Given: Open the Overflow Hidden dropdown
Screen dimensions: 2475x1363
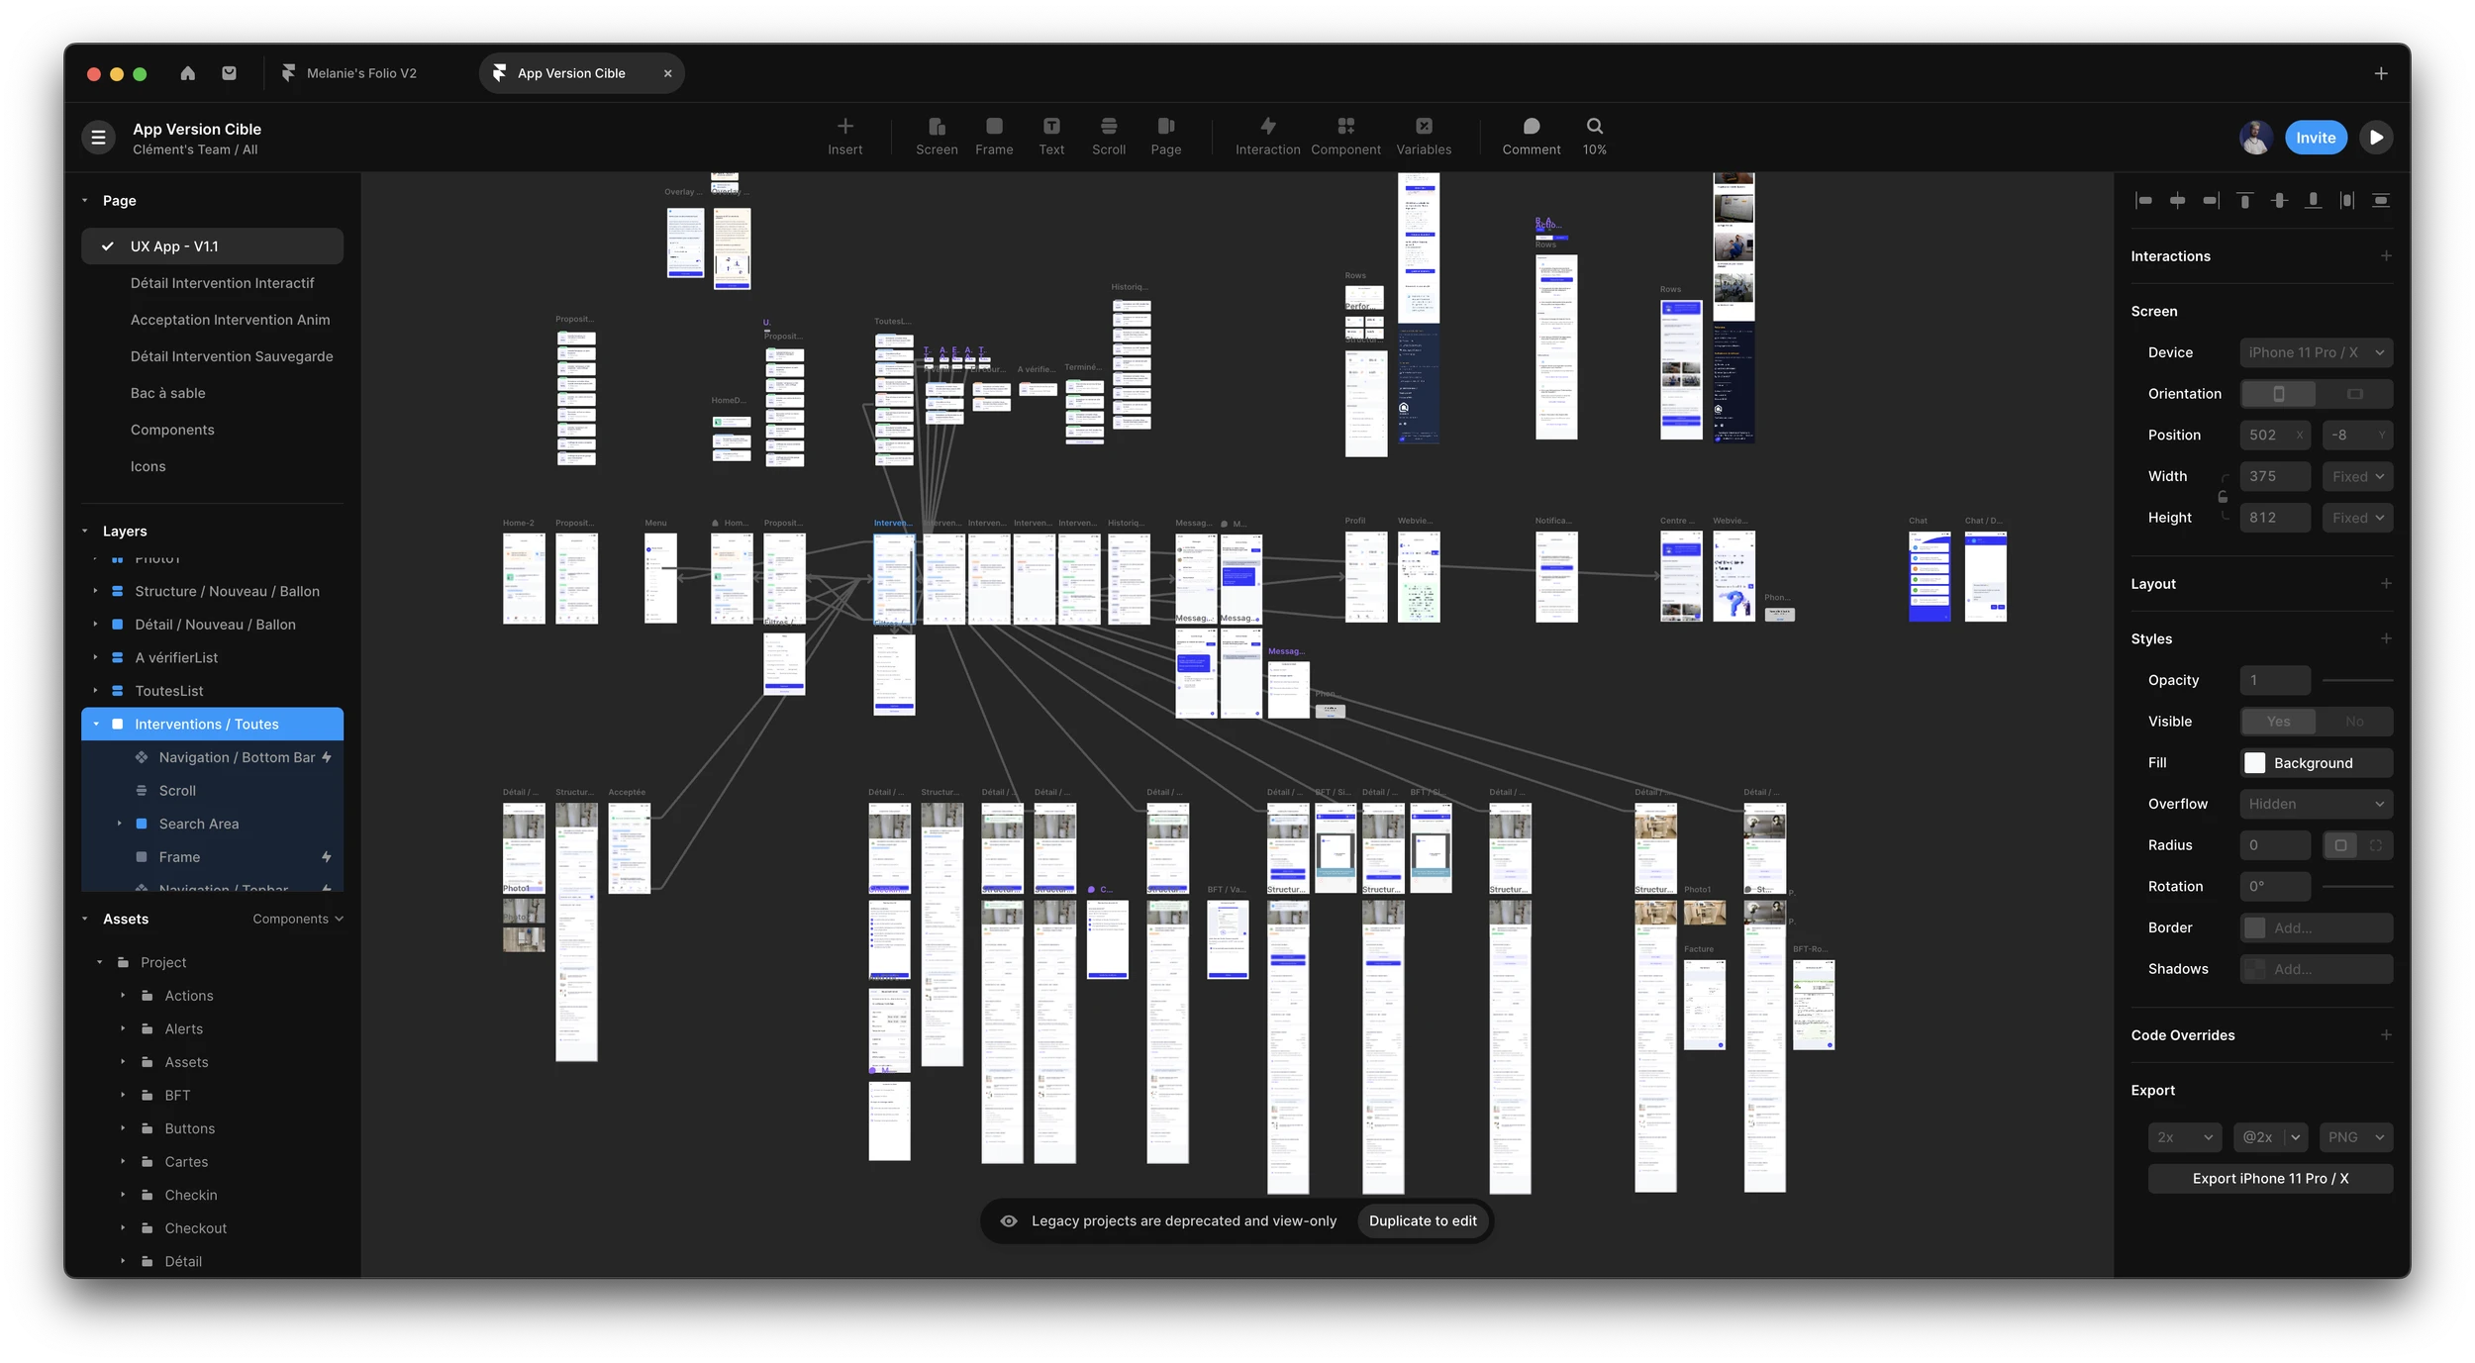Looking at the screenshot, I should (2316, 804).
